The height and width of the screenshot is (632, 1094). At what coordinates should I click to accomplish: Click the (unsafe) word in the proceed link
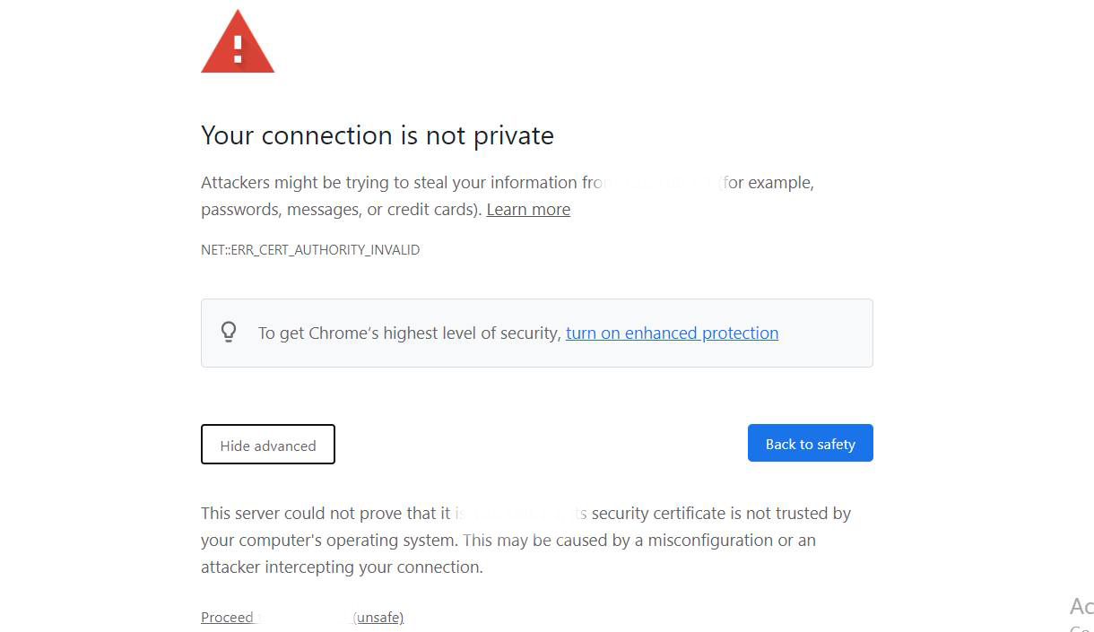(x=378, y=618)
